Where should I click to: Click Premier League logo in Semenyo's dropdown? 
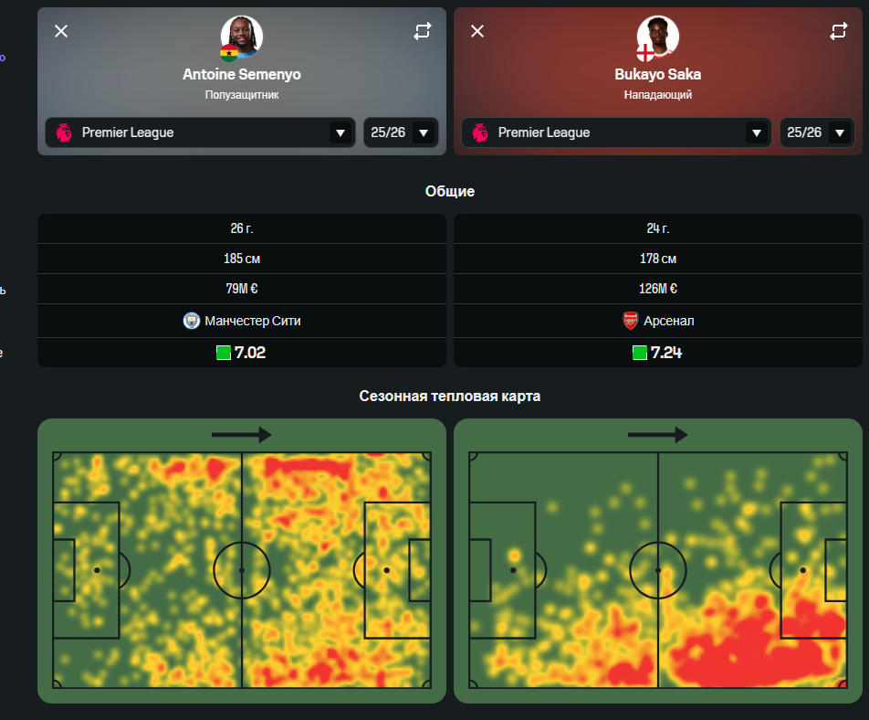pyautogui.click(x=64, y=132)
